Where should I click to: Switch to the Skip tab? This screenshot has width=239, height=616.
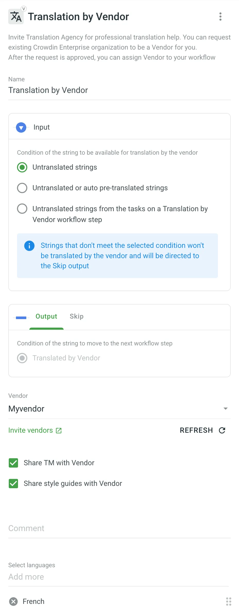click(76, 316)
